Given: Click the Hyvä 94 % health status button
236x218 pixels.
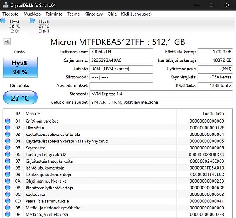Looking at the screenshot, I should coord(21,67).
